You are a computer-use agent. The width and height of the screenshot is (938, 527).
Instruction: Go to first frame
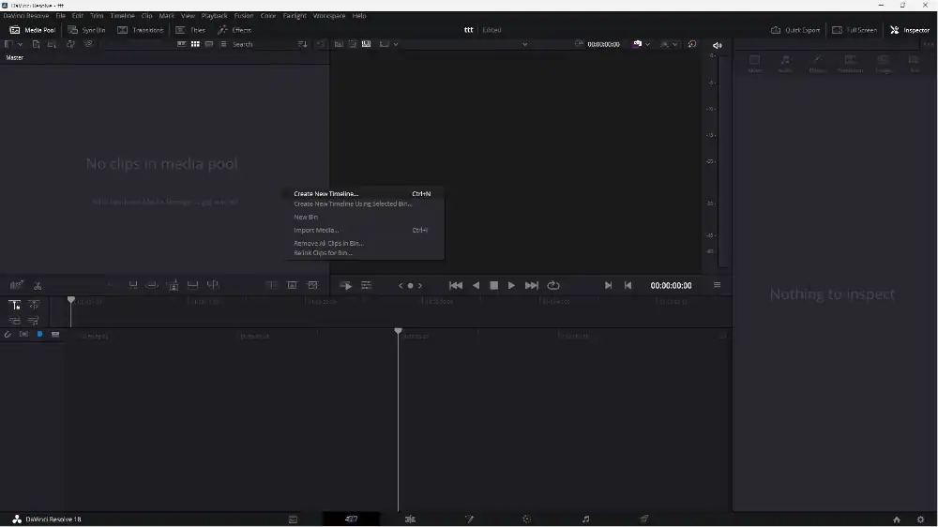point(456,286)
